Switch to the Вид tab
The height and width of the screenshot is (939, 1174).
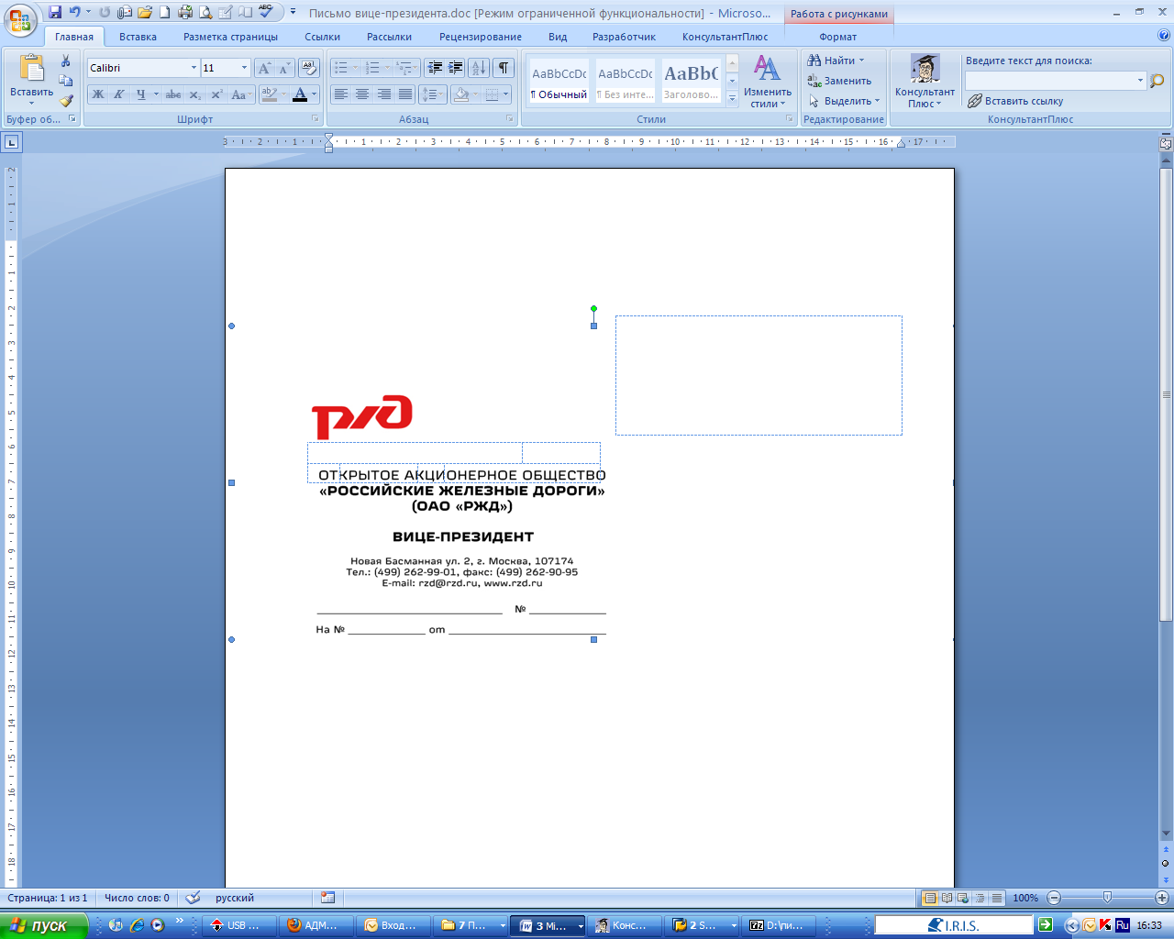558,37
